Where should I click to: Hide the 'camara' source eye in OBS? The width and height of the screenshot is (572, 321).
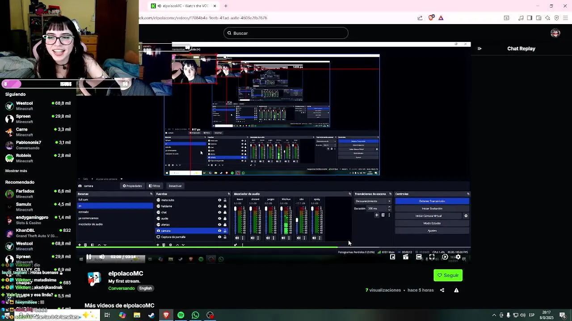pos(219,231)
